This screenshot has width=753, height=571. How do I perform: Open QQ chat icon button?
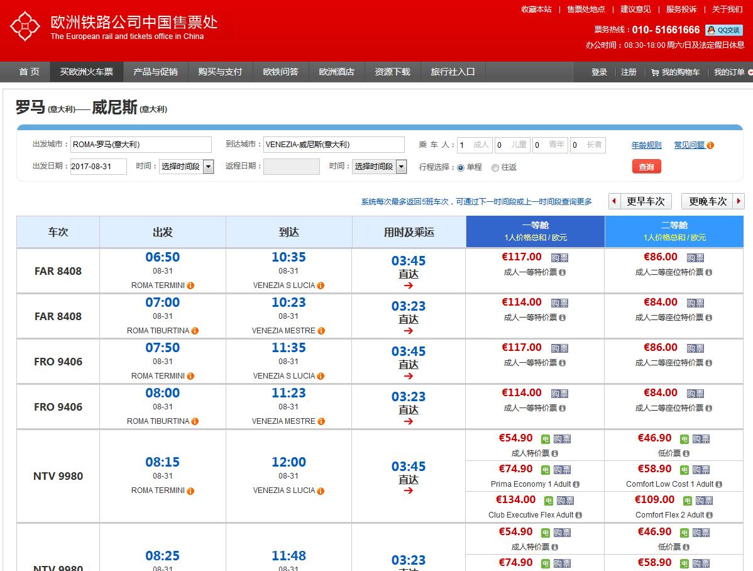coord(724,30)
